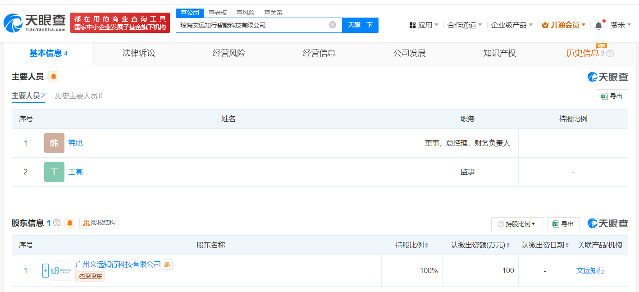Viewport: 639px width, 292px height.
Task: Switch to the 查关系 search tab
Action: pos(274,13)
